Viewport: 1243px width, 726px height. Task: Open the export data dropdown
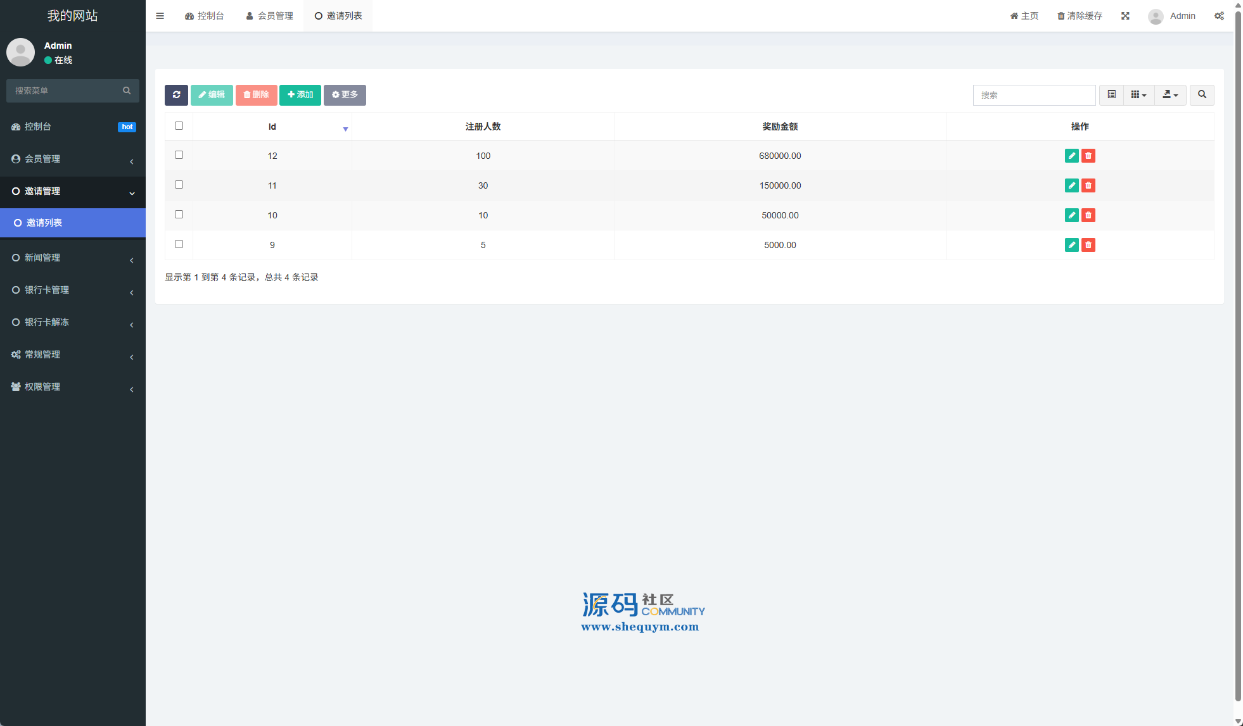(1170, 95)
